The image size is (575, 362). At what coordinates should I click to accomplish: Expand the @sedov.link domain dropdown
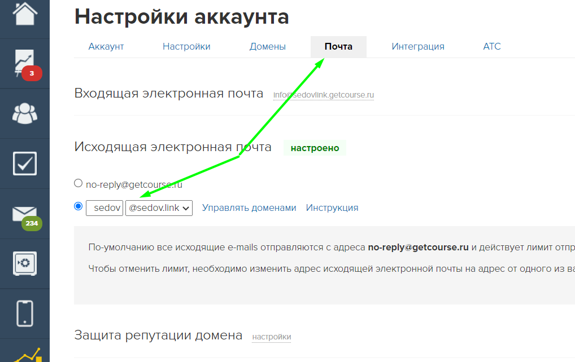(159, 208)
